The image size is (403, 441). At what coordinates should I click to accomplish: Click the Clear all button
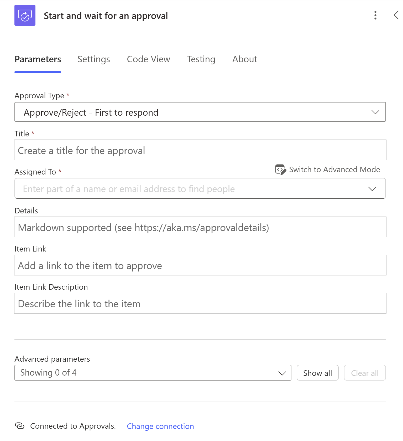365,373
